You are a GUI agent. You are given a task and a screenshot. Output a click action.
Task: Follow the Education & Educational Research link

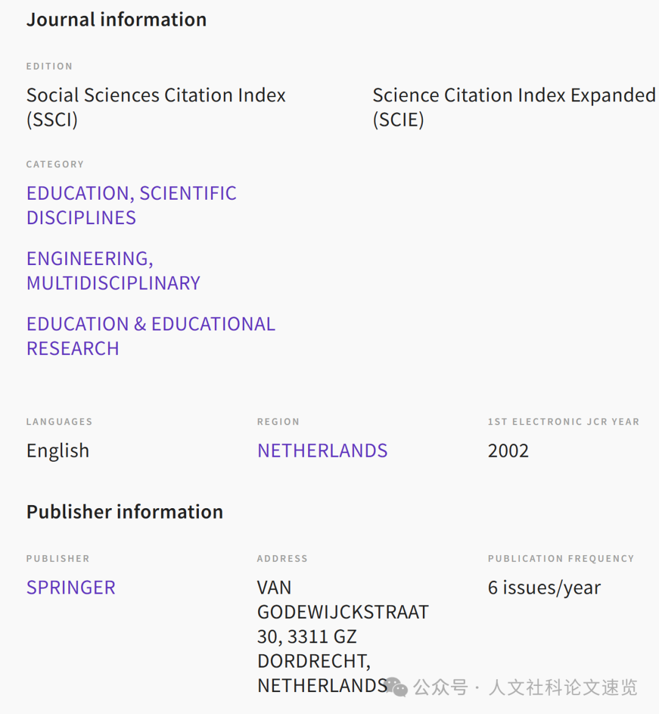(151, 336)
